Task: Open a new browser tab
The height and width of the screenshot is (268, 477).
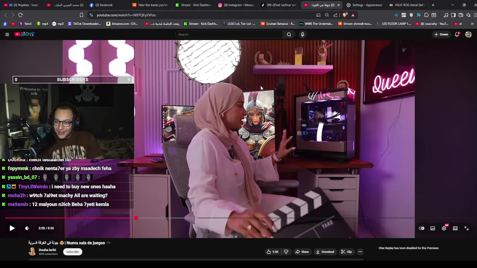Action: click(x=433, y=5)
